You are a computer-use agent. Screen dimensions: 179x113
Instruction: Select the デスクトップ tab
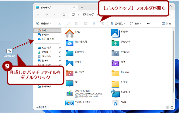[x=56, y=8]
